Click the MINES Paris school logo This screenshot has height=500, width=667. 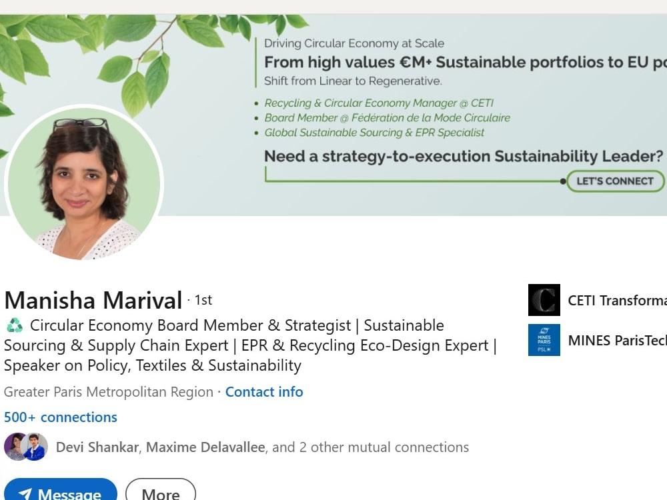(544, 340)
